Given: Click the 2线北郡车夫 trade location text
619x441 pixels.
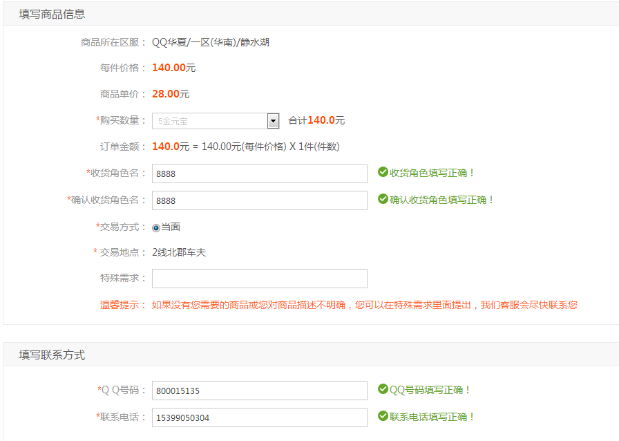Looking at the screenshot, I should coord(179,252).
